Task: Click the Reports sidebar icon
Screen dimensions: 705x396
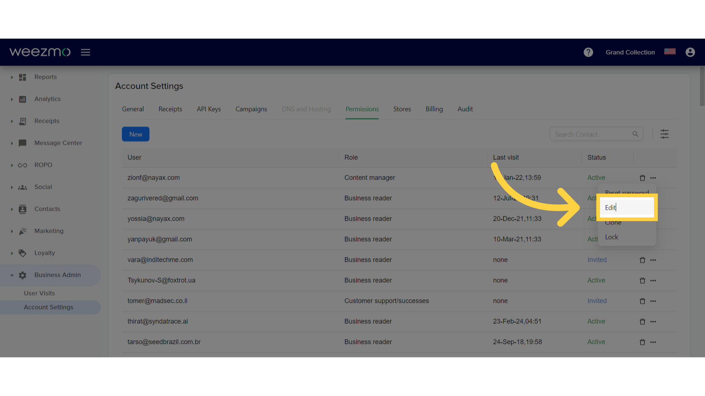Action: [22, 77]
